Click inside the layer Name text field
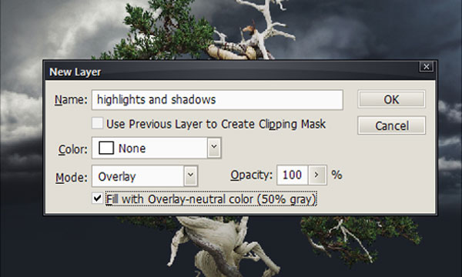The image size is (462, 277). (217, 100)
